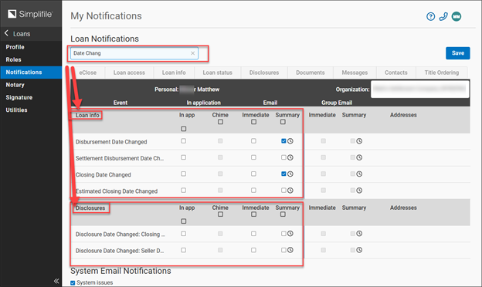Open the user avatar menu icon
The image size is (482, 287).
coord(457,16)
